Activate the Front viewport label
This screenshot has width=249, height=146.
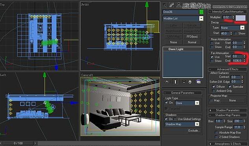tap(85, 5)
